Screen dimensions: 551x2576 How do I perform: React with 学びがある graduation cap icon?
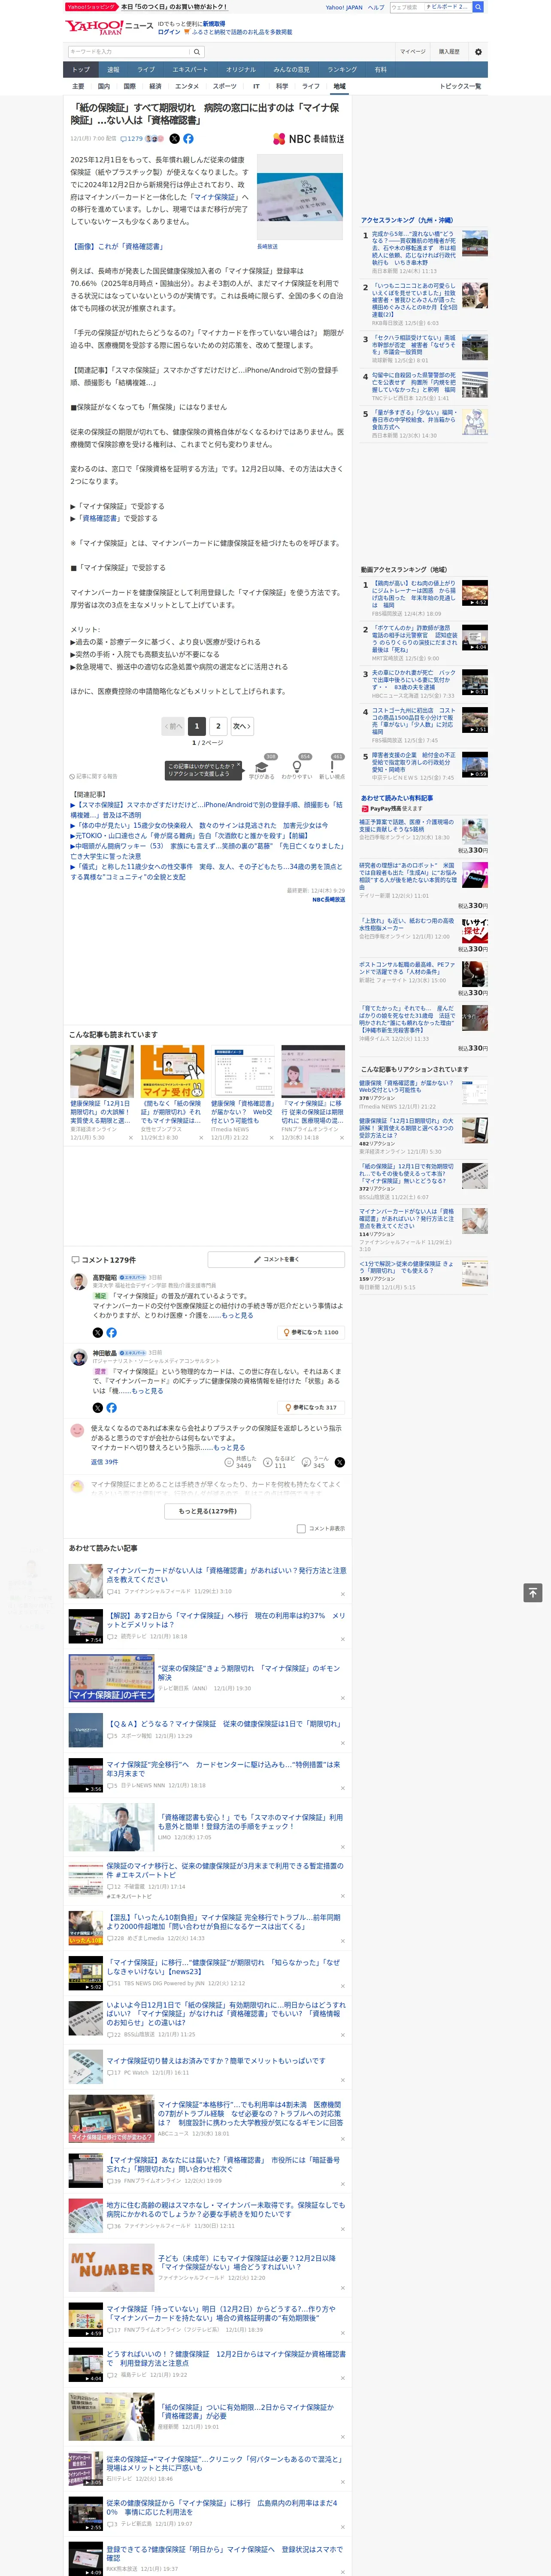pos(262,767)
